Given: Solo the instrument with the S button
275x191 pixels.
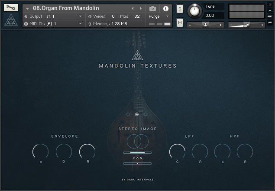Looking at the screenshot, I should (x=180, y=9).
